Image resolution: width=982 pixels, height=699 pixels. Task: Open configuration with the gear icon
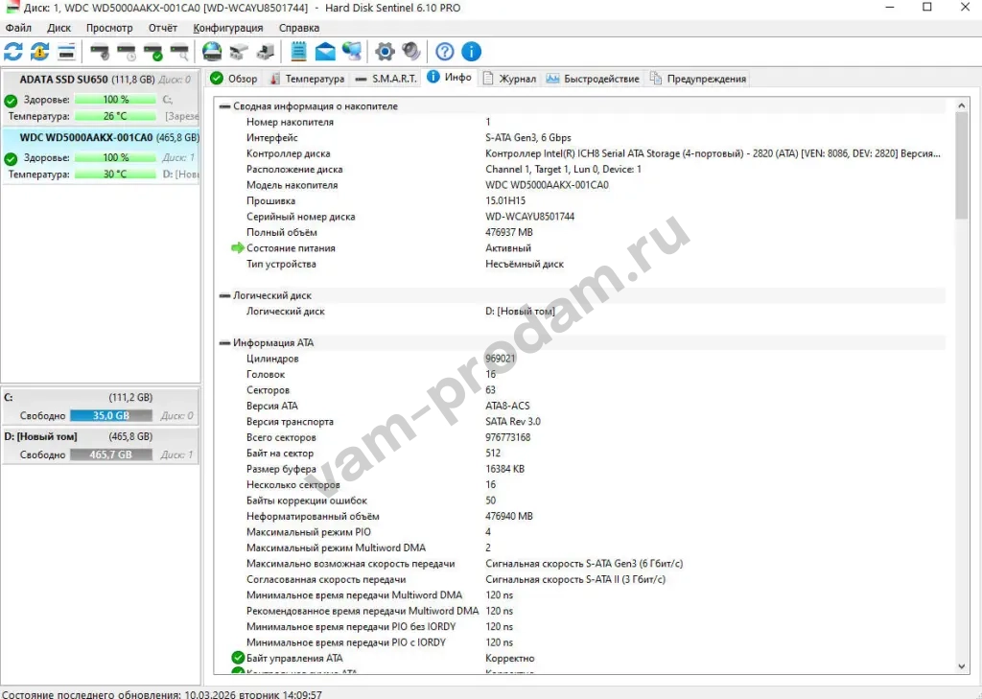click(385, 52)
